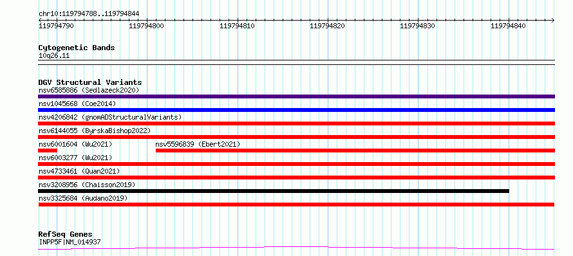
Task: Select the black nsv3208956 variant bar
Action: (274, 191)
